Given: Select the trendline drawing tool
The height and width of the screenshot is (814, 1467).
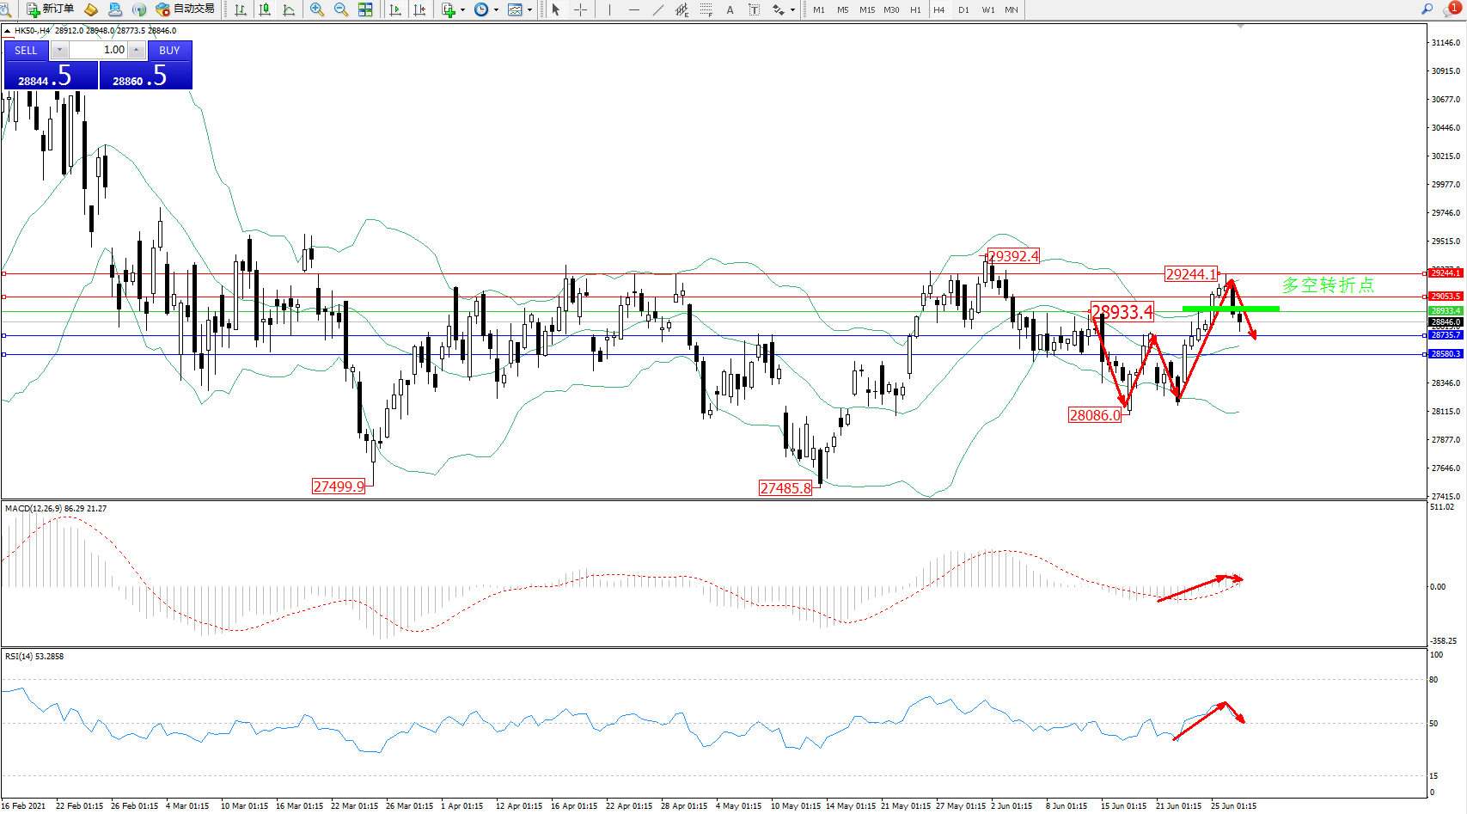Looking at the screenshot, I should (x=657, y=9).
